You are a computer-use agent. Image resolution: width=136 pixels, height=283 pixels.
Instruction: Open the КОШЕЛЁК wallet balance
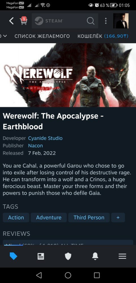103,36
